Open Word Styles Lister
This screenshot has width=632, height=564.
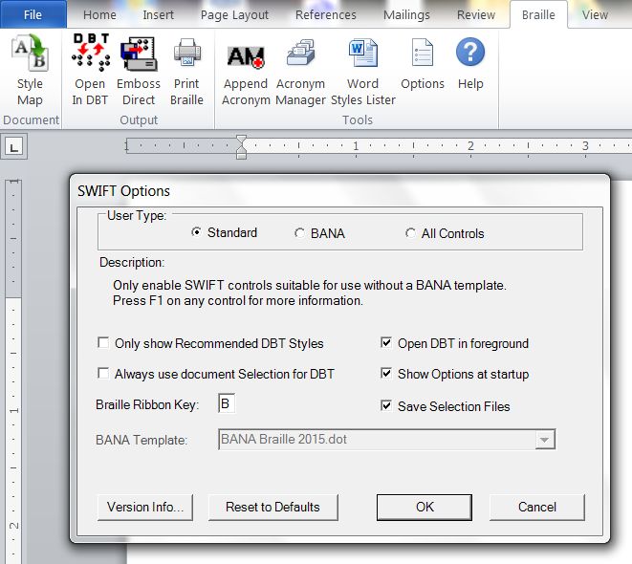tap(362, 73)
